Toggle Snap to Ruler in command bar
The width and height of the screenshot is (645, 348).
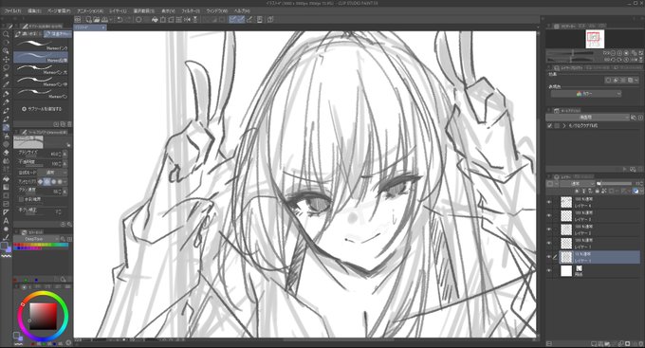tap(232, 19)
